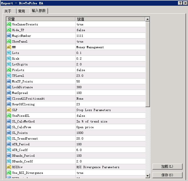This screenshot has width=188, height=181.
Task: Toggle the UseFixedSL false value
Action: pos(110,116)
